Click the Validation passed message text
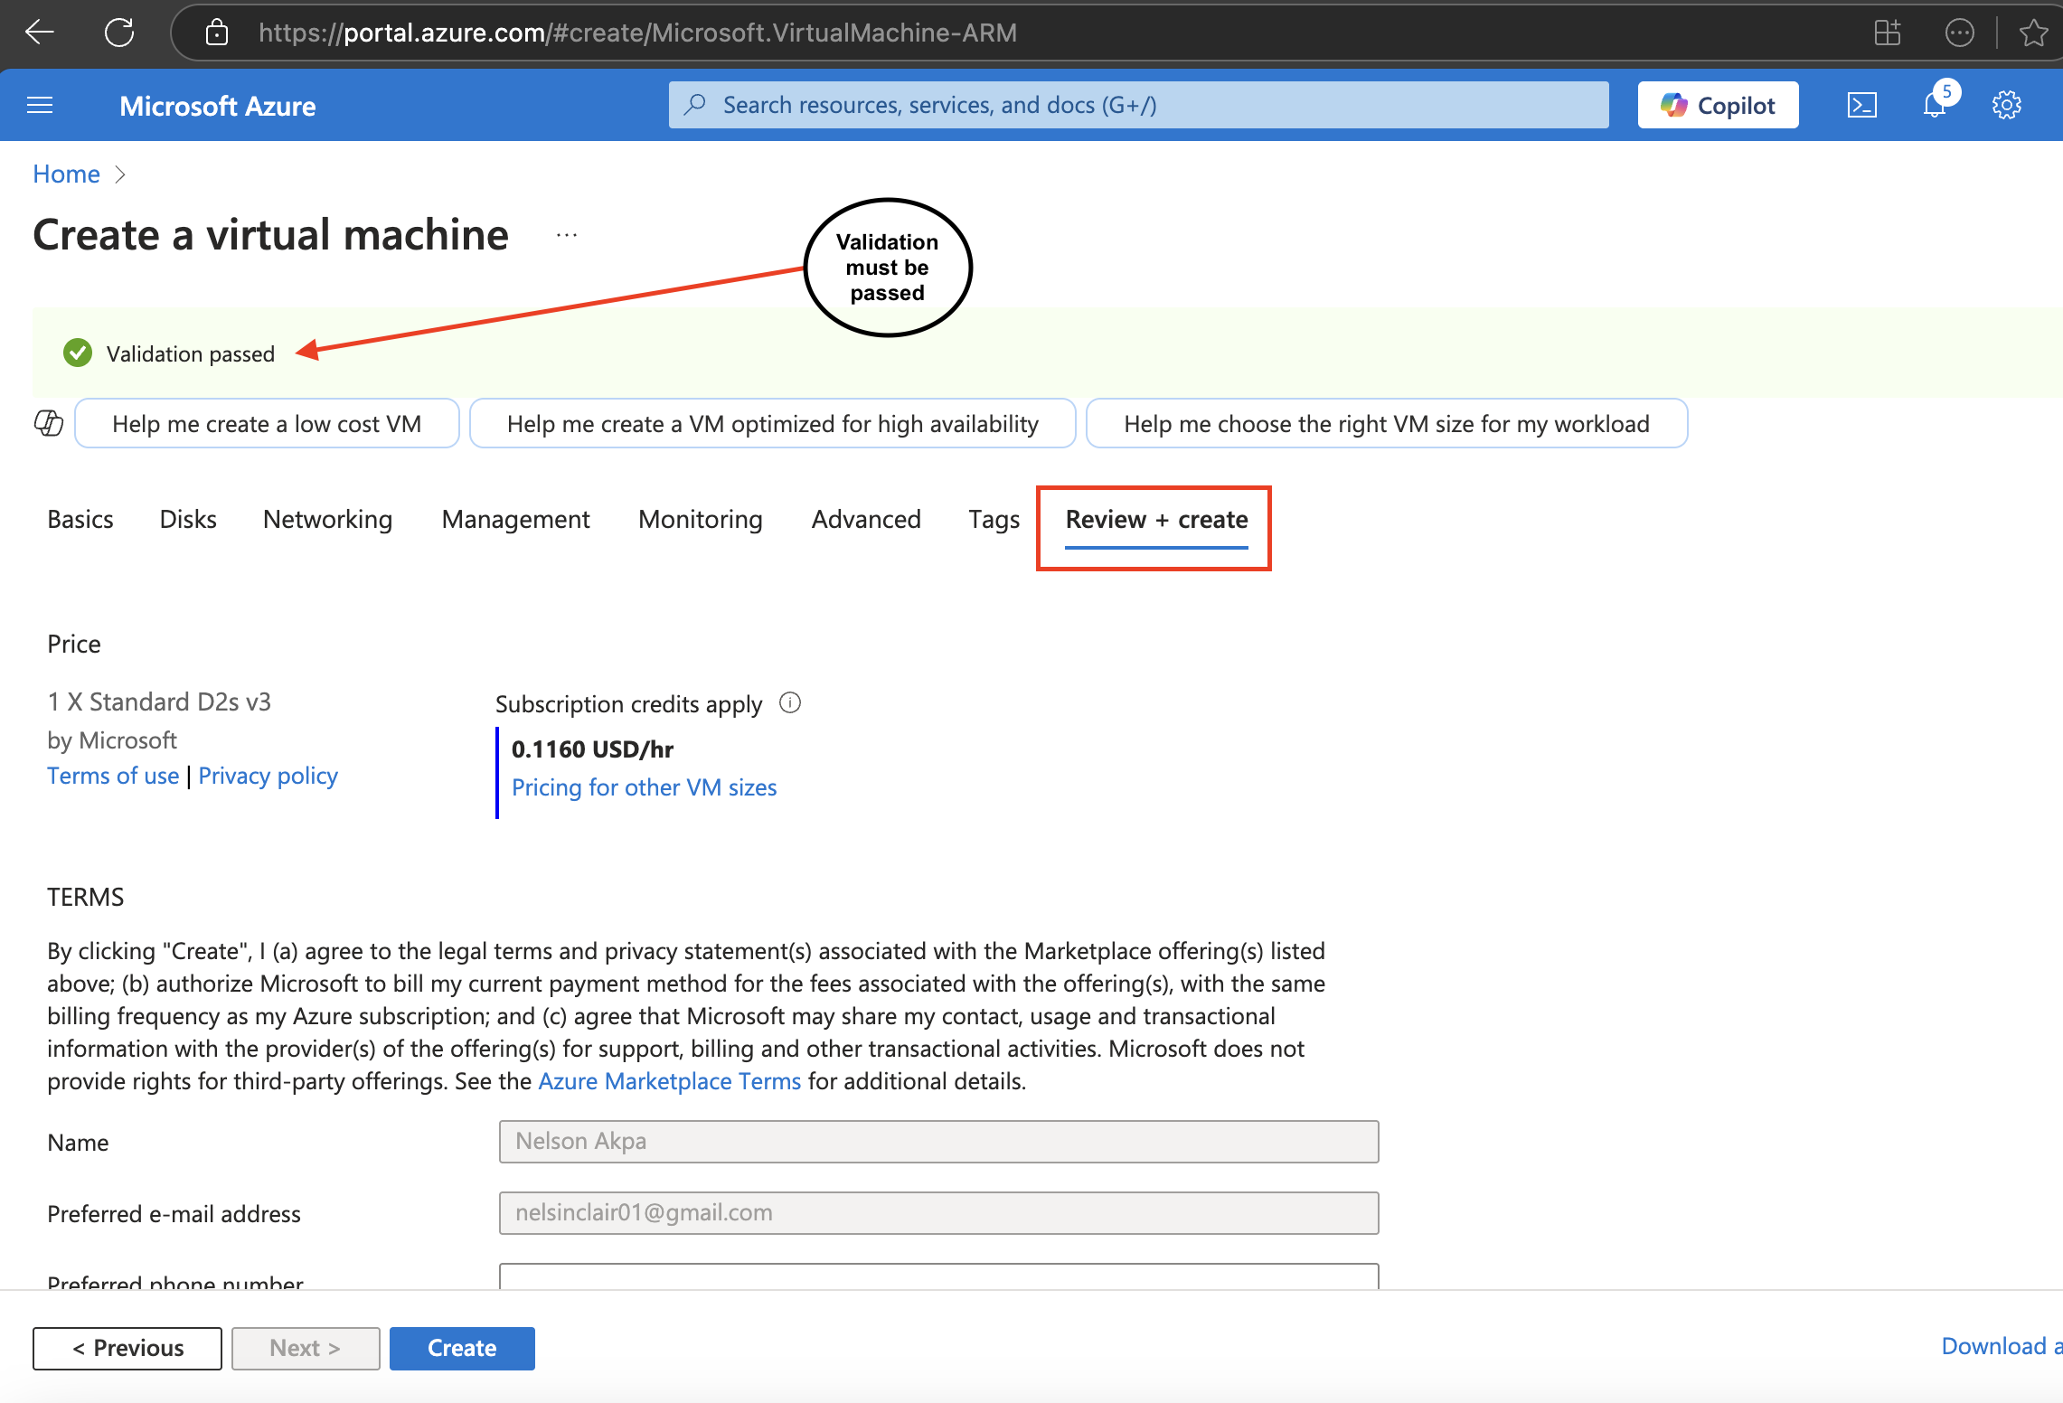 (190, 353)
